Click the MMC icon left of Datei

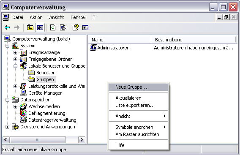click(x=6, y=17)
